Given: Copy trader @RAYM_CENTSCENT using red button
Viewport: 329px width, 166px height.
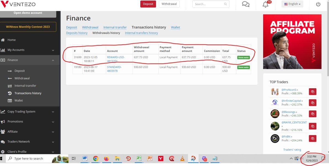Looking at the screenshot, I should point(312,126).
